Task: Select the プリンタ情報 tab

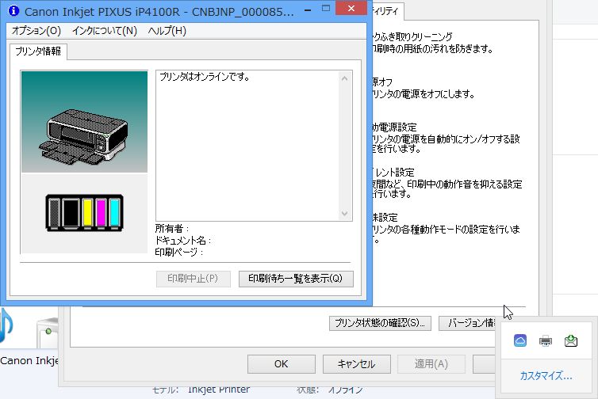Action: (38, 51)
